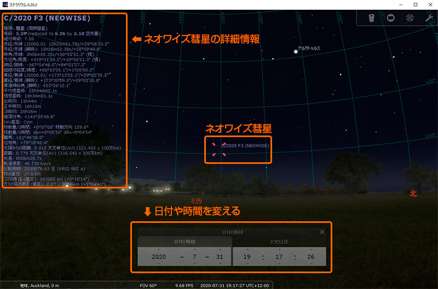
Task: Click the 核の直径: 10.0 km info line
Action: coord(22,174)
